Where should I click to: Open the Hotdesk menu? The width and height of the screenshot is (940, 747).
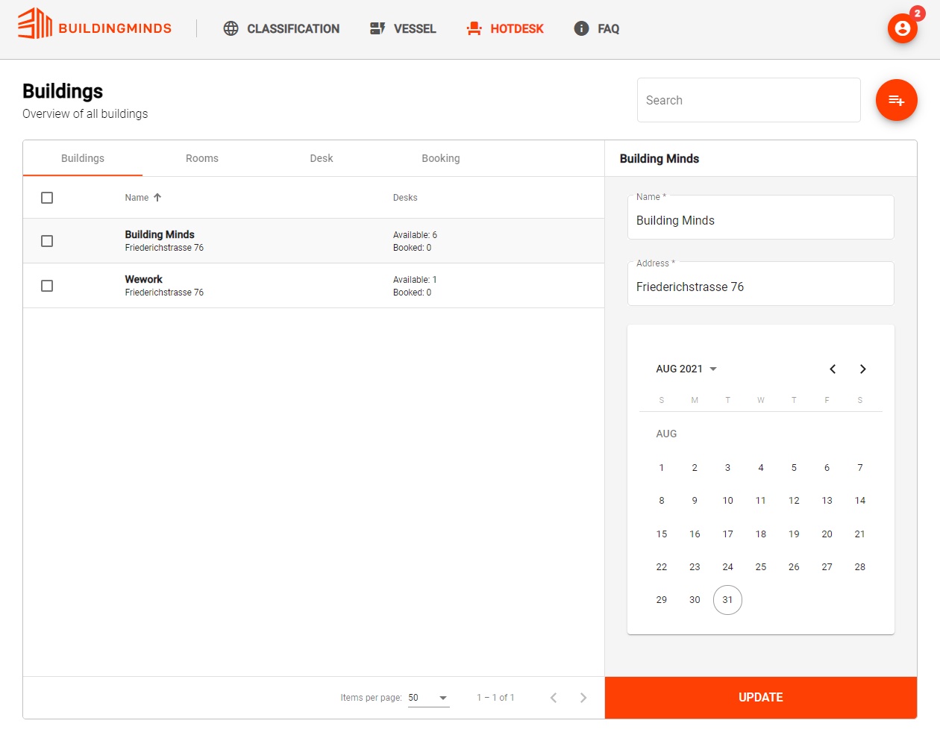pos(505,28)
